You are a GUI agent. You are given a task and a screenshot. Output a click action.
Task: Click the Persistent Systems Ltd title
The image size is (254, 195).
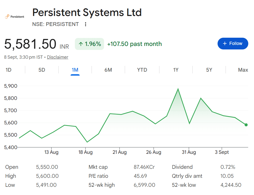tap(87, 12)
